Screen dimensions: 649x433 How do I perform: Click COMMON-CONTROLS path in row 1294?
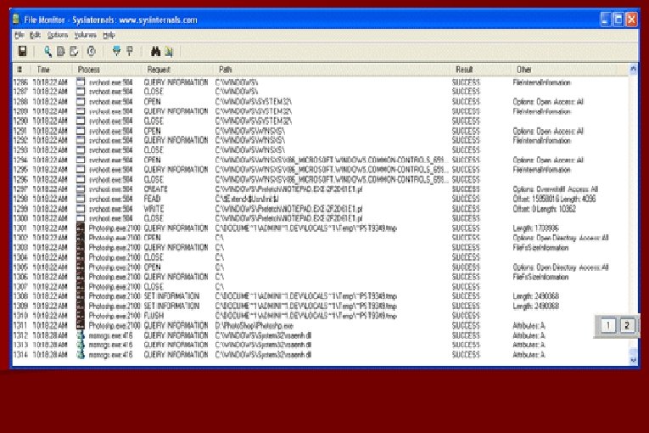pos(332,160)
